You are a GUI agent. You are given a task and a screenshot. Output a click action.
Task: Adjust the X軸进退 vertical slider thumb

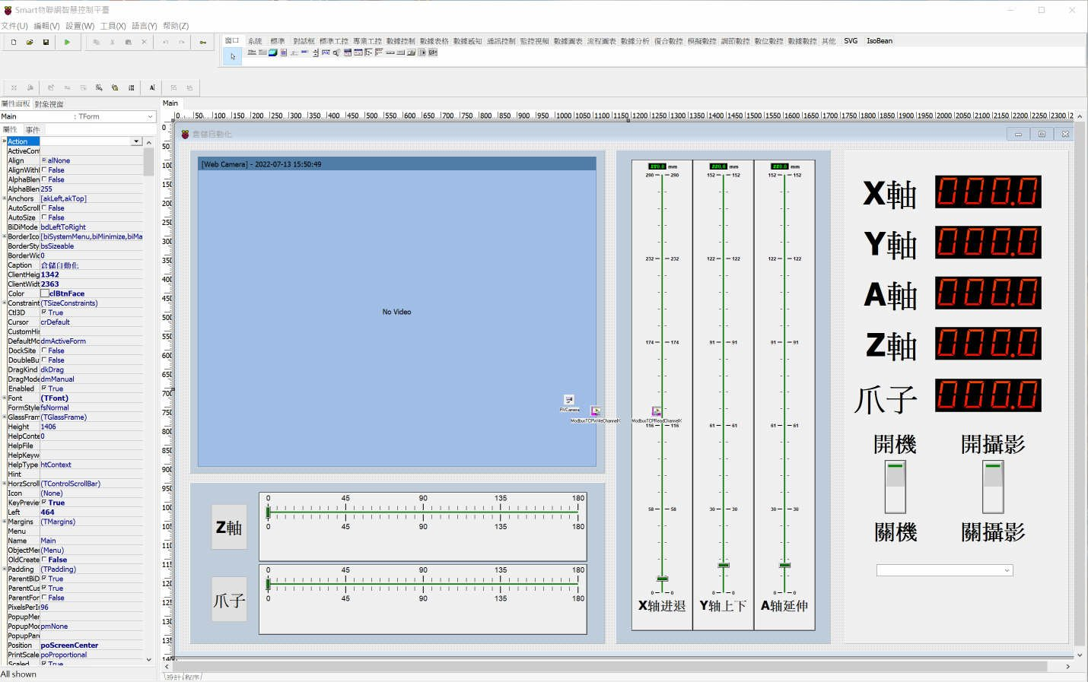[x=663, y=579]
